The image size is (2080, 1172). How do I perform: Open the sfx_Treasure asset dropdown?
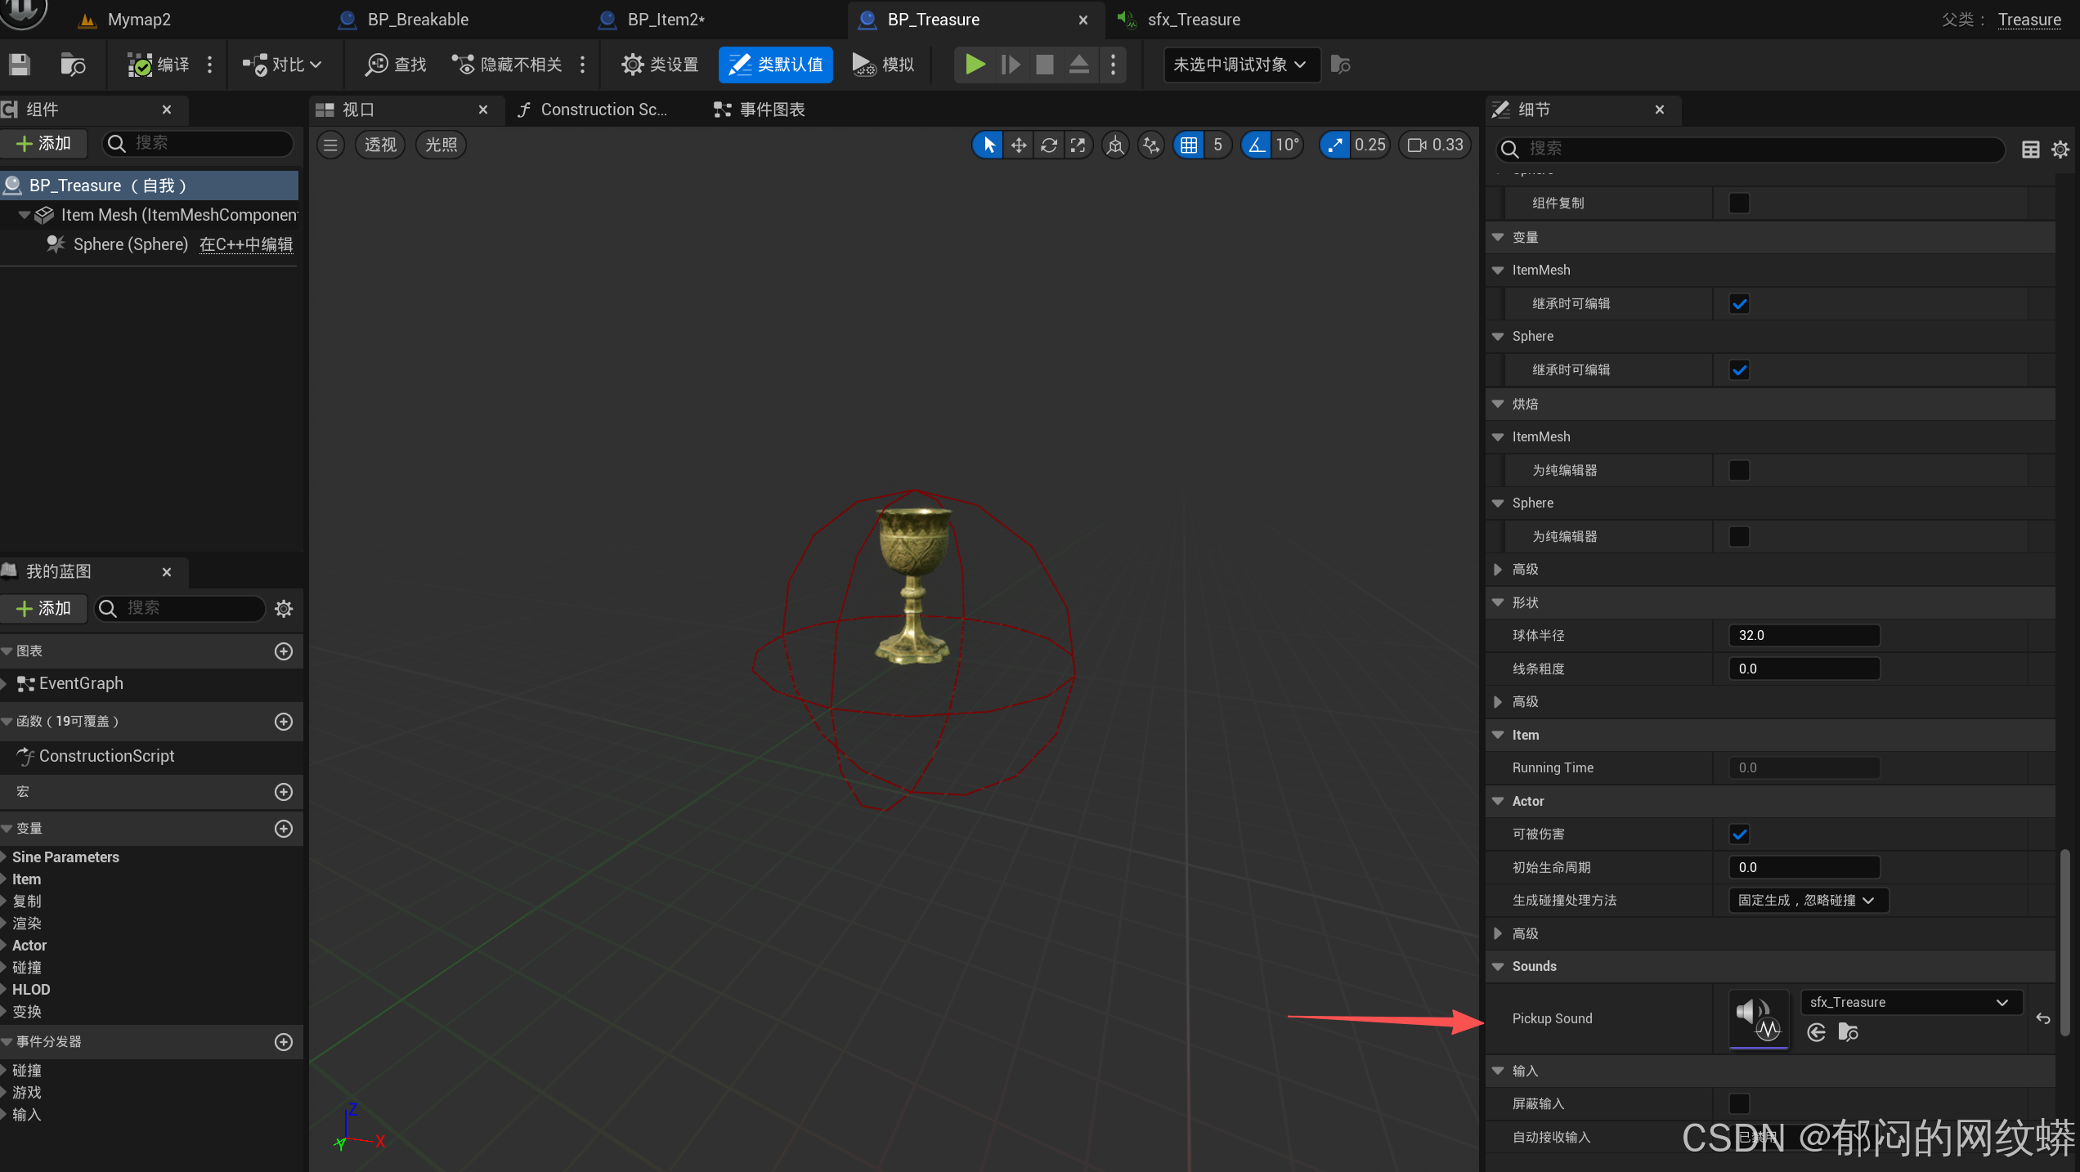(x=1910, y=1002)
